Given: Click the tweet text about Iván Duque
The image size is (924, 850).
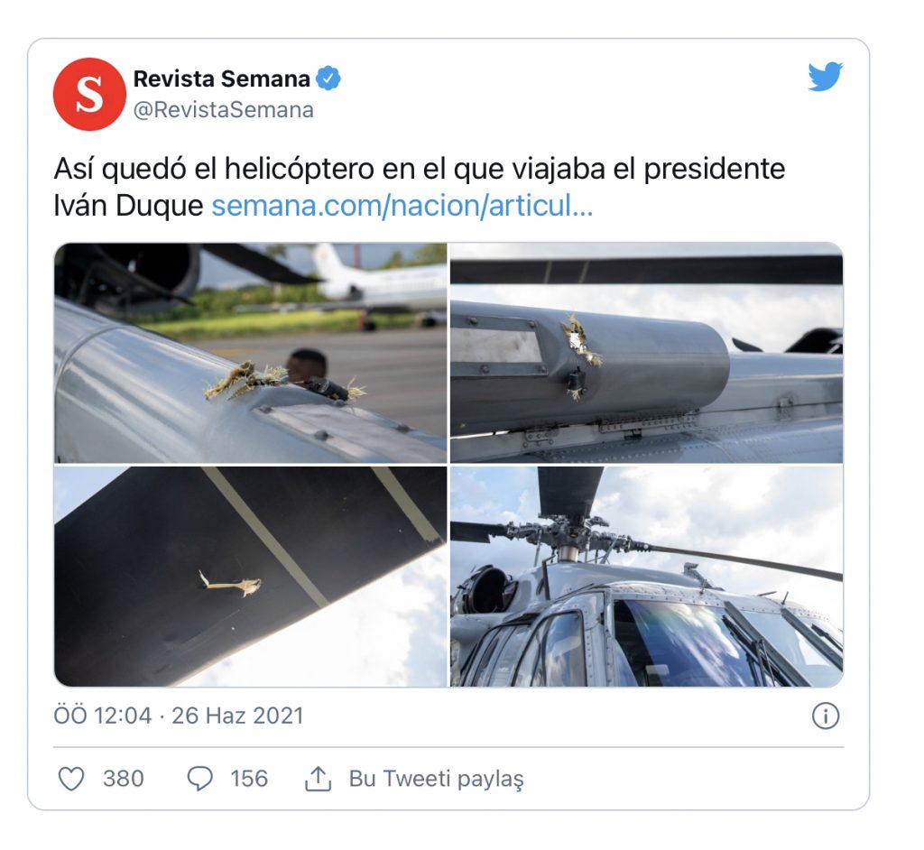Looking at the screenshot, I should 420,188.
